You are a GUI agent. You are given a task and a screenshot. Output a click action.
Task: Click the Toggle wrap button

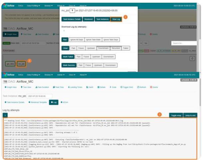pos(176,115)
